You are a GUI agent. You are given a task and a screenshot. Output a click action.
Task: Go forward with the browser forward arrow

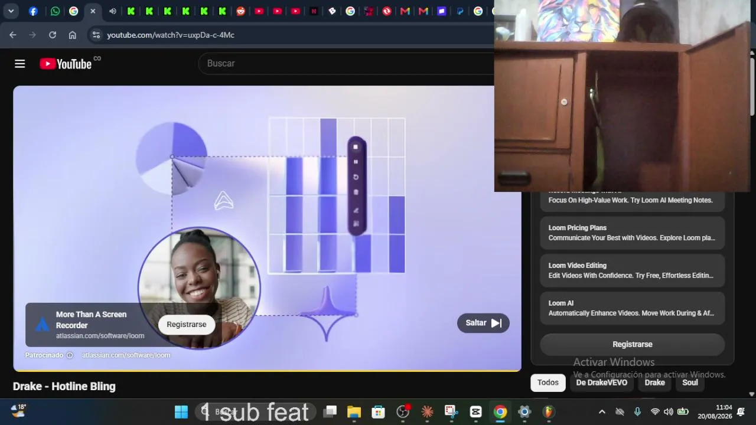click(32, 35)
